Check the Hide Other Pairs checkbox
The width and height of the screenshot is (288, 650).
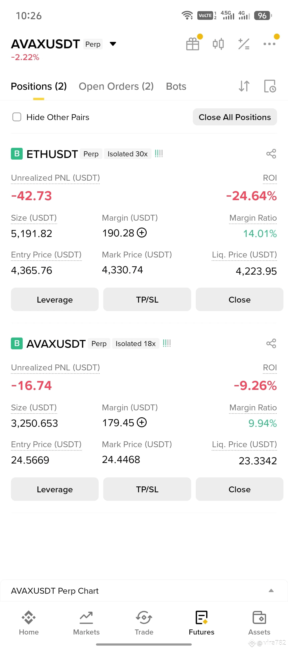point(17,117)
